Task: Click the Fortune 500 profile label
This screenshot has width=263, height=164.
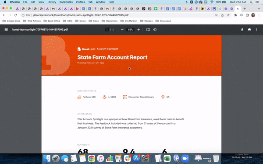Action: tap(89, 97)
